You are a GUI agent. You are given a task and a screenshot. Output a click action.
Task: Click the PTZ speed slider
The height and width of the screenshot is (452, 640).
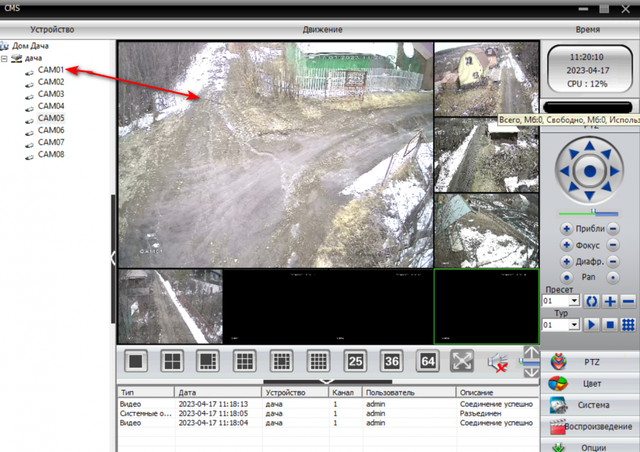coord(588,213)
